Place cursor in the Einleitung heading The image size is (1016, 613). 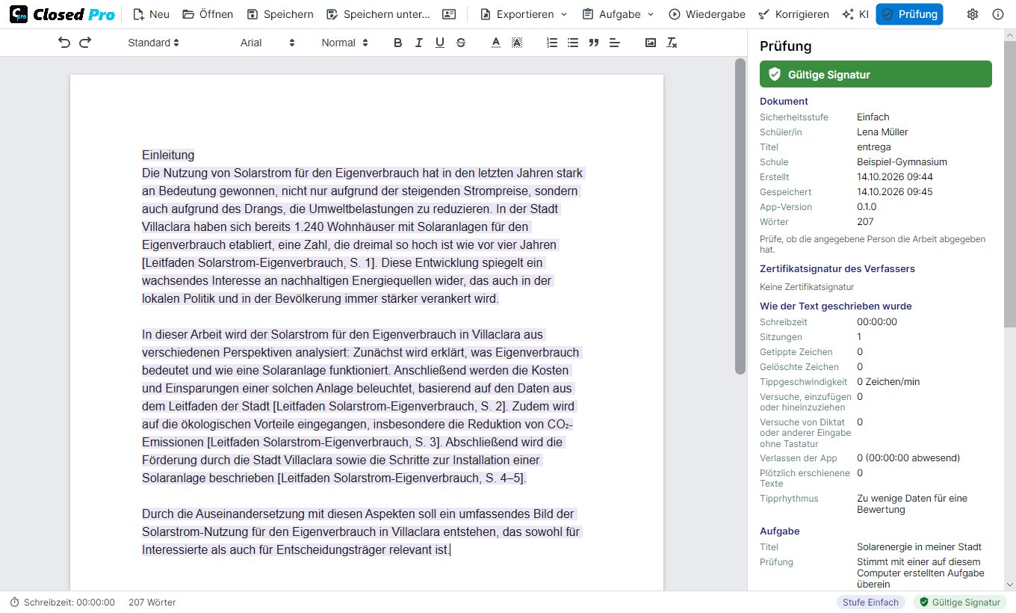click(x=168, y=155)
